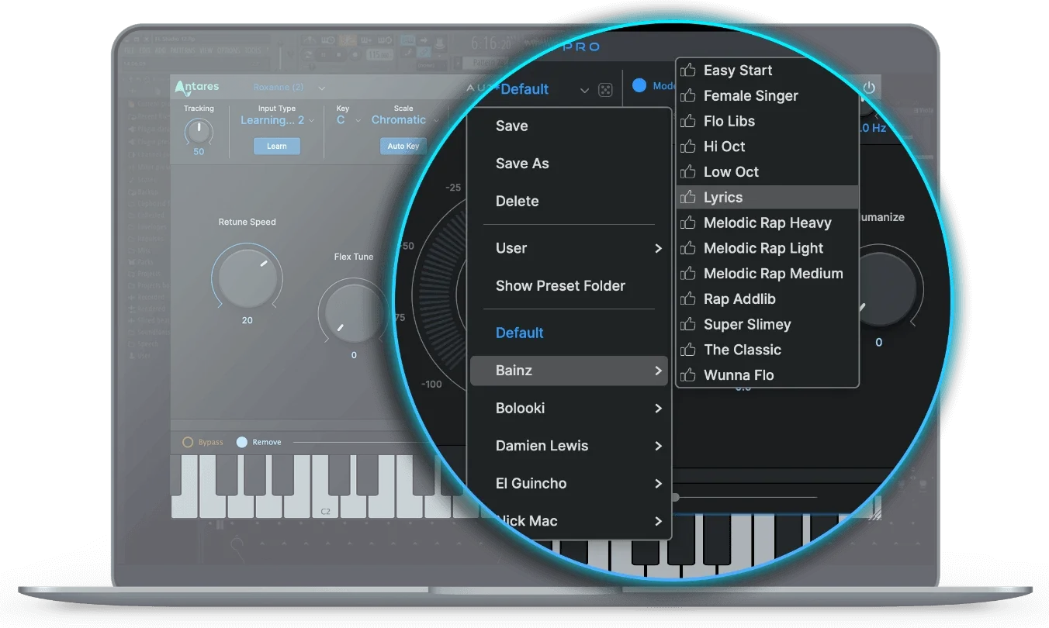Click the thumbs-up icon beside Low Oct
This screenshot has width=1049, height=628.
688,171
